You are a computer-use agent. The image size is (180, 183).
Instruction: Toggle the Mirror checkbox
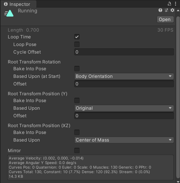point(77,151)
